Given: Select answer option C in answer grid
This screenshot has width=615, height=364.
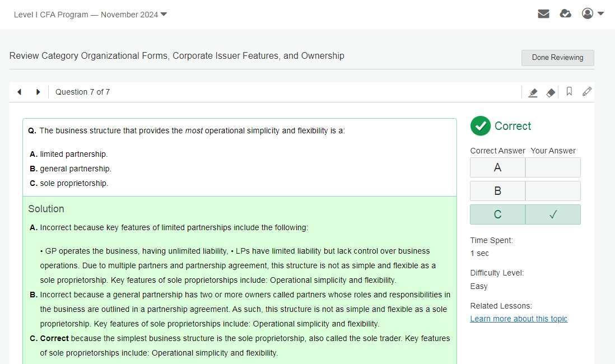Looking at the screenshot, I should pyautogui.click(x=497, y=214).
